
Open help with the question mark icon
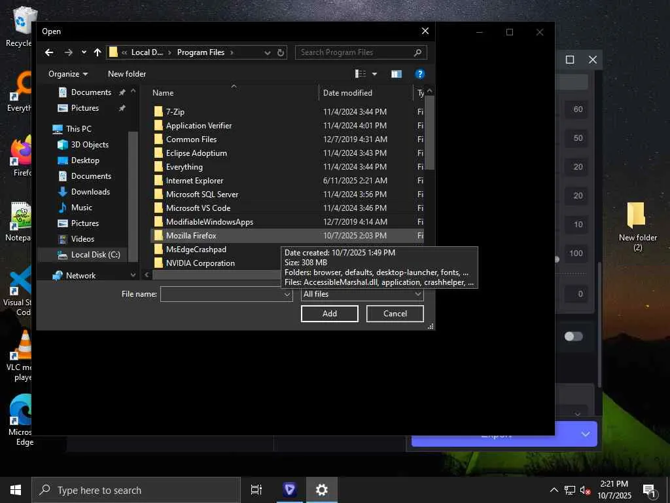[419, 74]
